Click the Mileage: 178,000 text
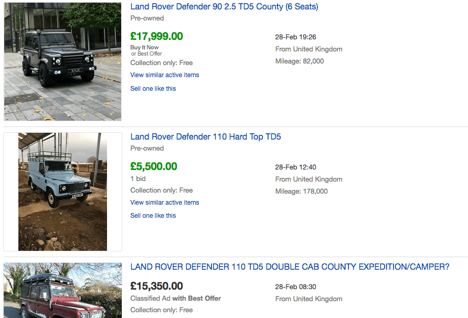 pos(301,192)
